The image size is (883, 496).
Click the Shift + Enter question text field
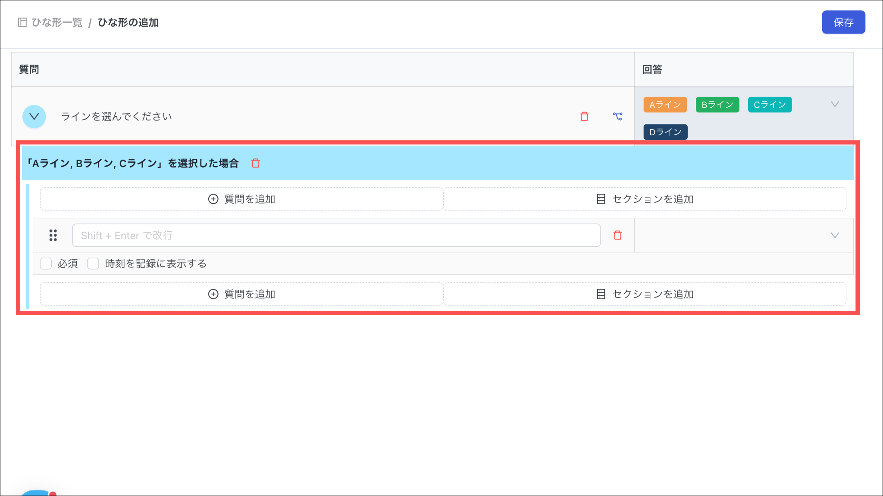pyautogui.click(x=336, y=235)
